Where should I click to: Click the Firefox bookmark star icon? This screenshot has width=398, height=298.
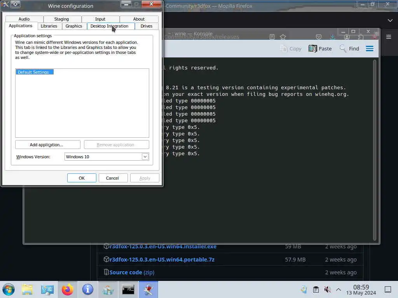point(283,37)
